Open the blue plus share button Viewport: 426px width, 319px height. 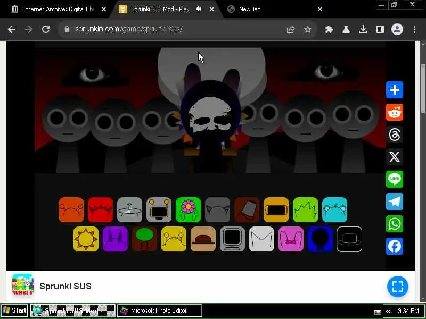pyautogui.click(x=395, y=90)
